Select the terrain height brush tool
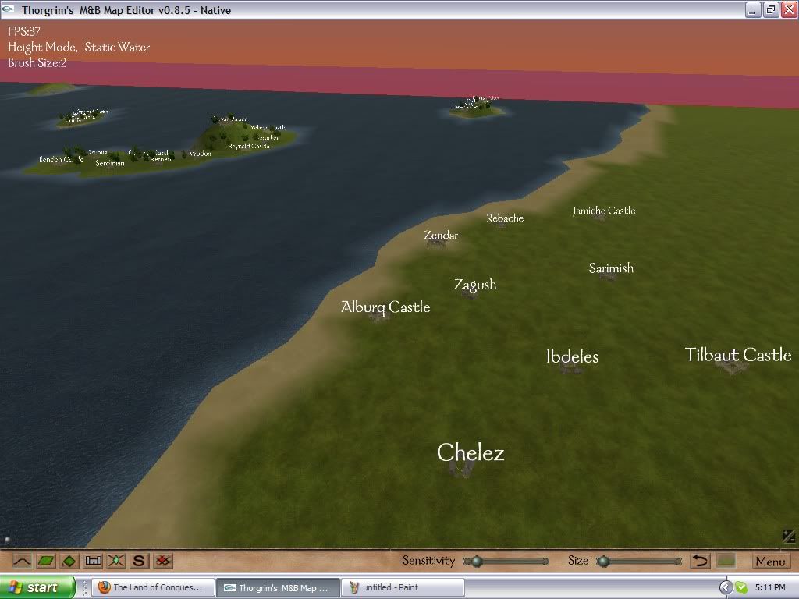This screenshot has width=799, height=599. click(21, 561)
